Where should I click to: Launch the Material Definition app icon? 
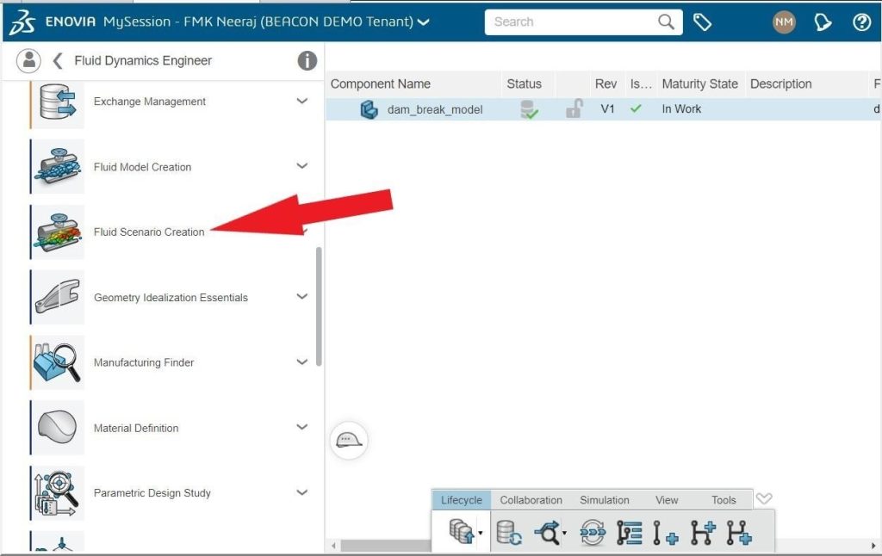(x=58, y=427)
